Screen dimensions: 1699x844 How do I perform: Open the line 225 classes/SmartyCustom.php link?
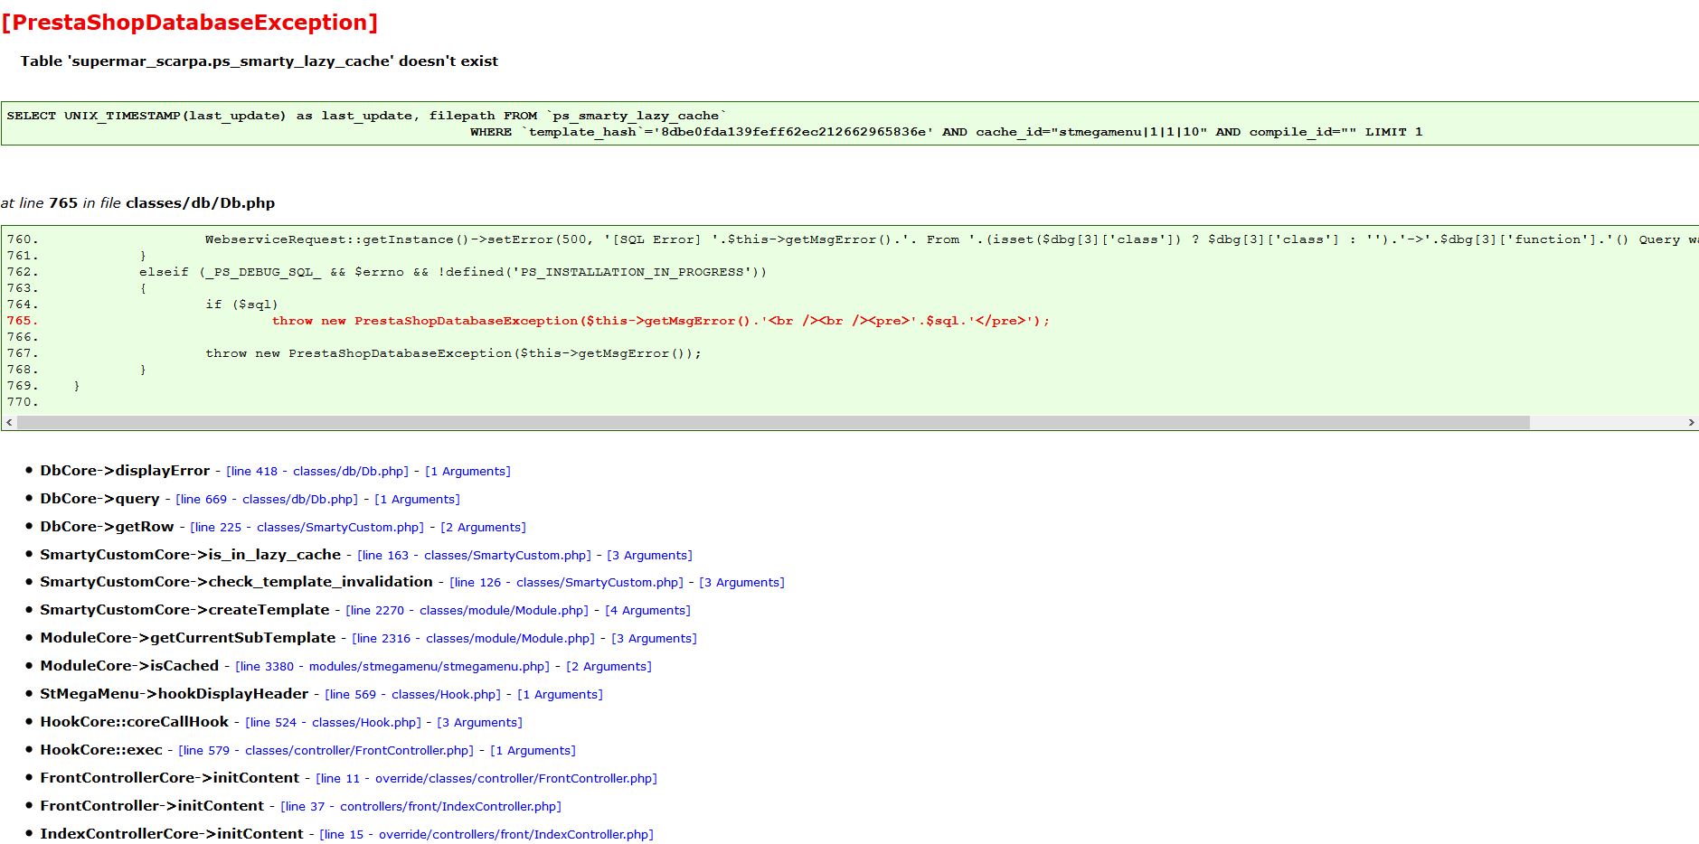(x=307, y=528)
